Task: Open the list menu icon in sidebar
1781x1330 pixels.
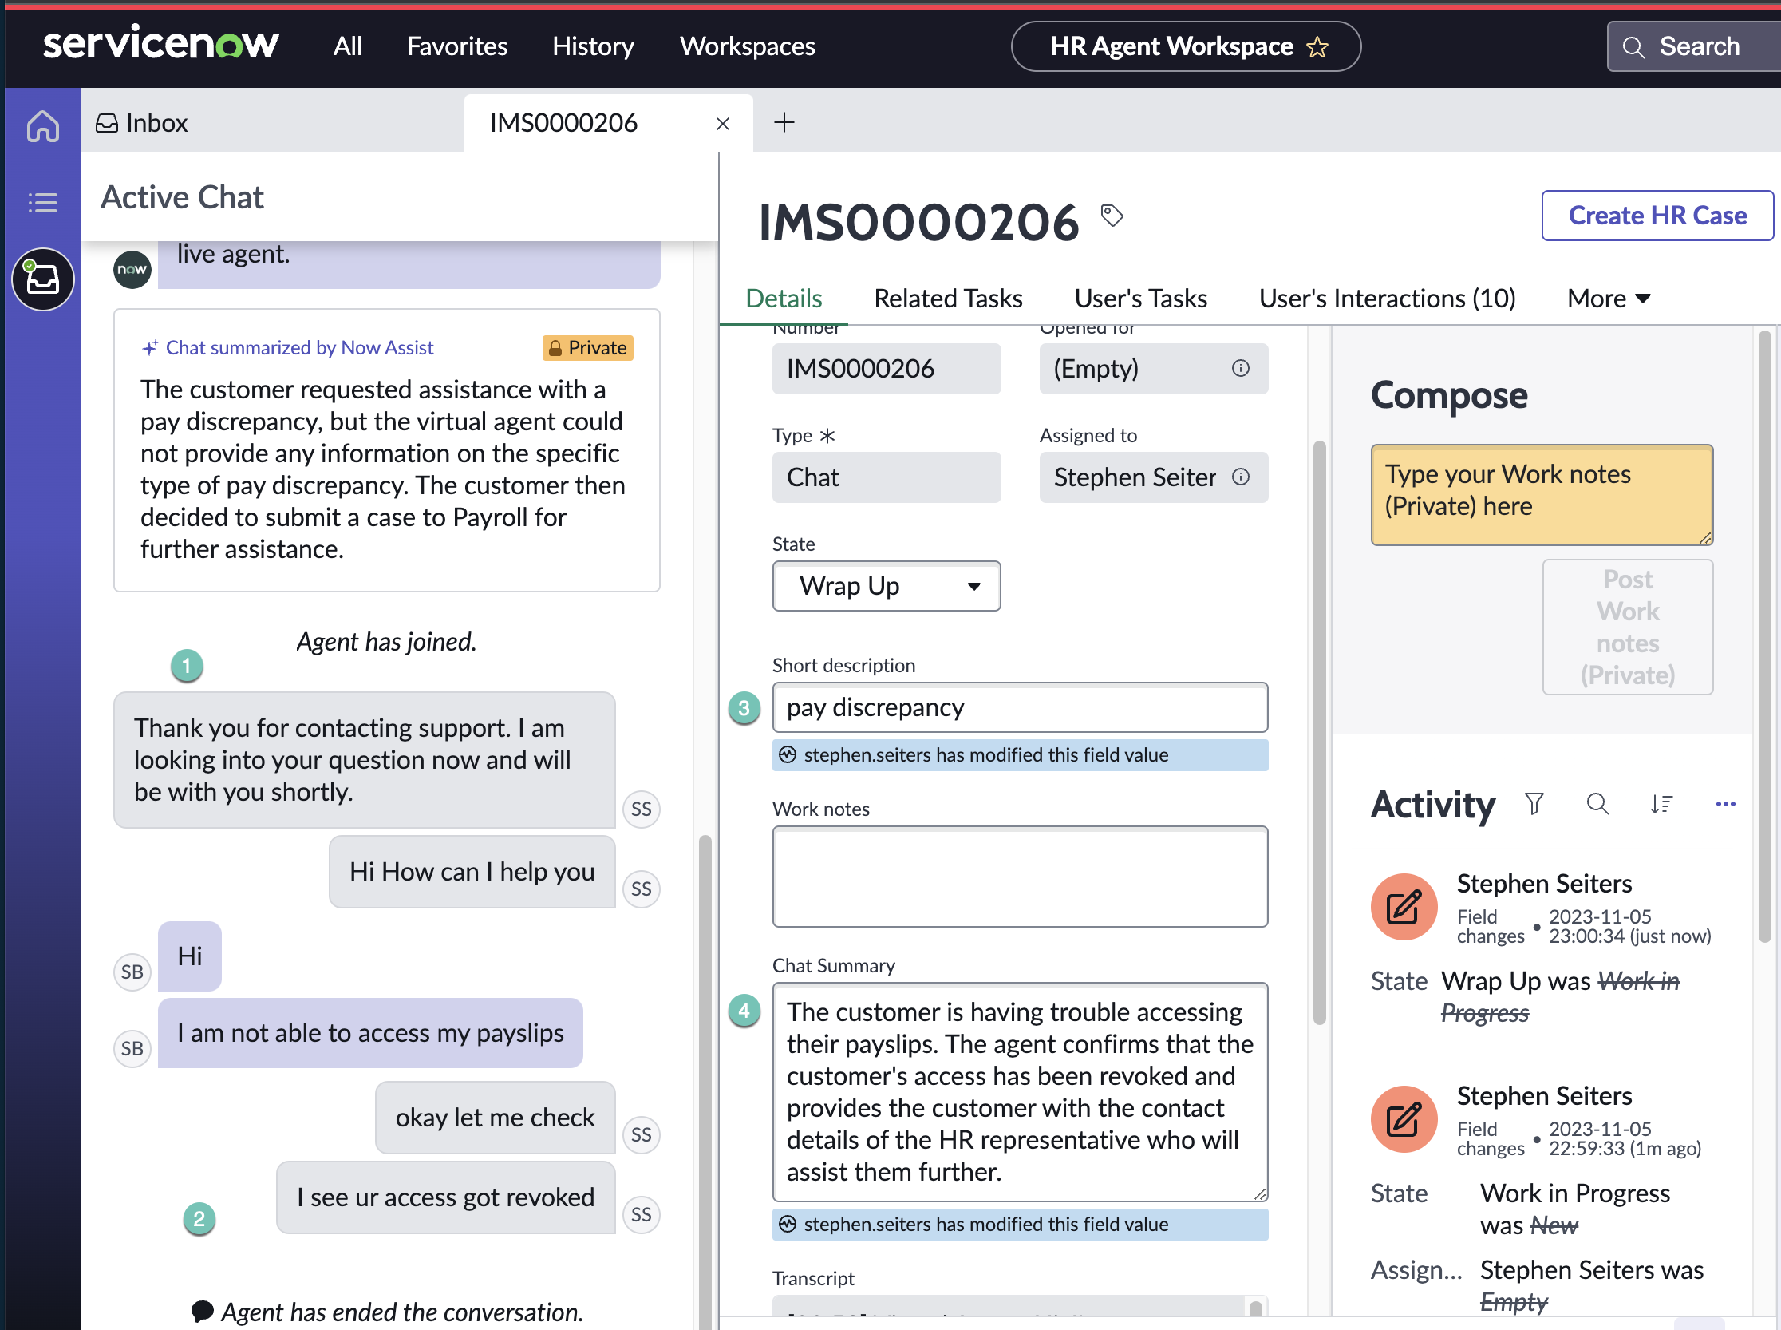Action: click(42, 202)
